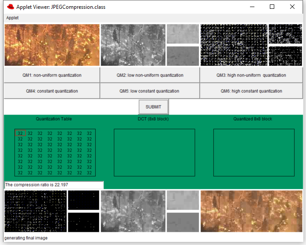Click the highlighted first quantization table cell

(20, 133)
